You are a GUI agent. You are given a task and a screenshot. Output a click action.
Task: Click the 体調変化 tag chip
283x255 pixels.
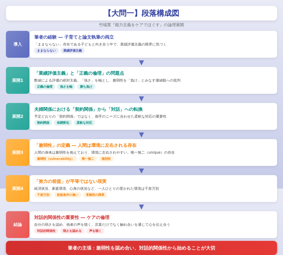[x=63, y=123]
